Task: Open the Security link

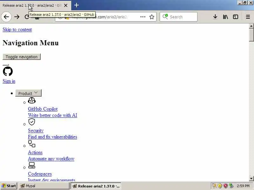Action: 36,130
